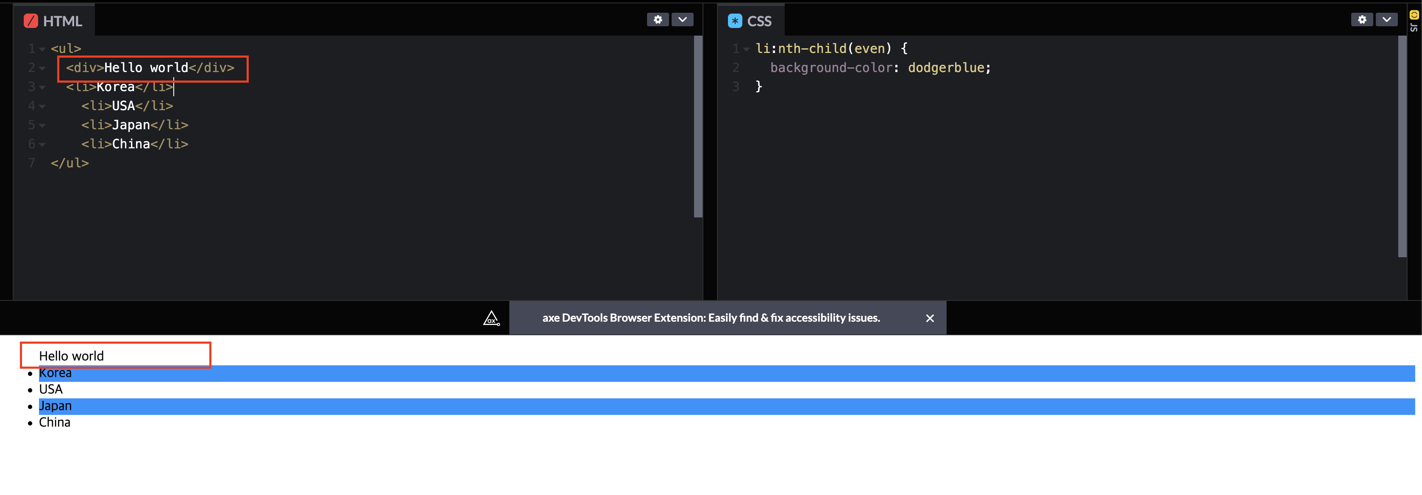Image resolution: width=1422 pixels, height=495 pixels.
Task: Click the HTML editor vertical scrollbar
Action: point(698,127)
